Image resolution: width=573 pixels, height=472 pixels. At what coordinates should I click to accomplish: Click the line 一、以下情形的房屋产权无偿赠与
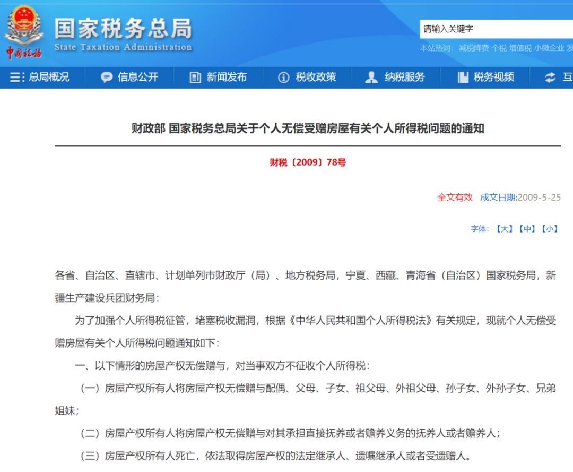click(x=222, y=366)
